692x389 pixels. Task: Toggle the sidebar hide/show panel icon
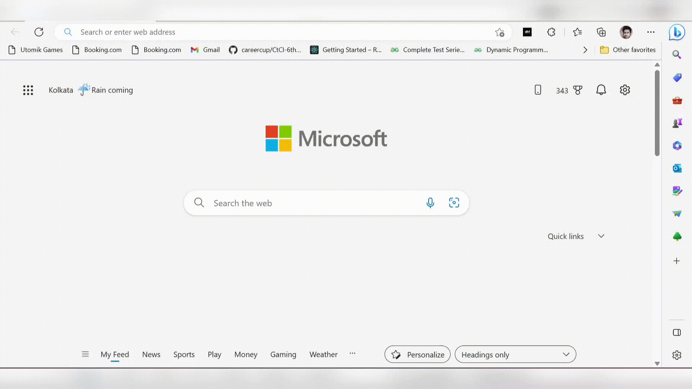[677, 332]
